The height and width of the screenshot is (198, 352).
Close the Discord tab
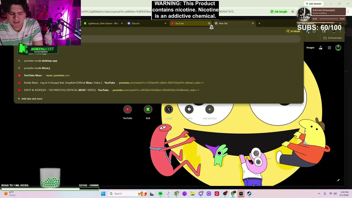[165, 23]
